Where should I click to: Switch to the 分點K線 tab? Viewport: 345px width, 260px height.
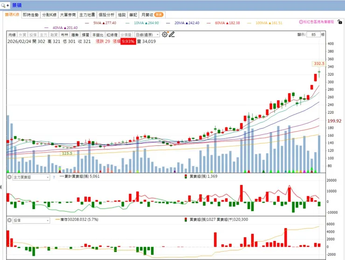point(49,15)
